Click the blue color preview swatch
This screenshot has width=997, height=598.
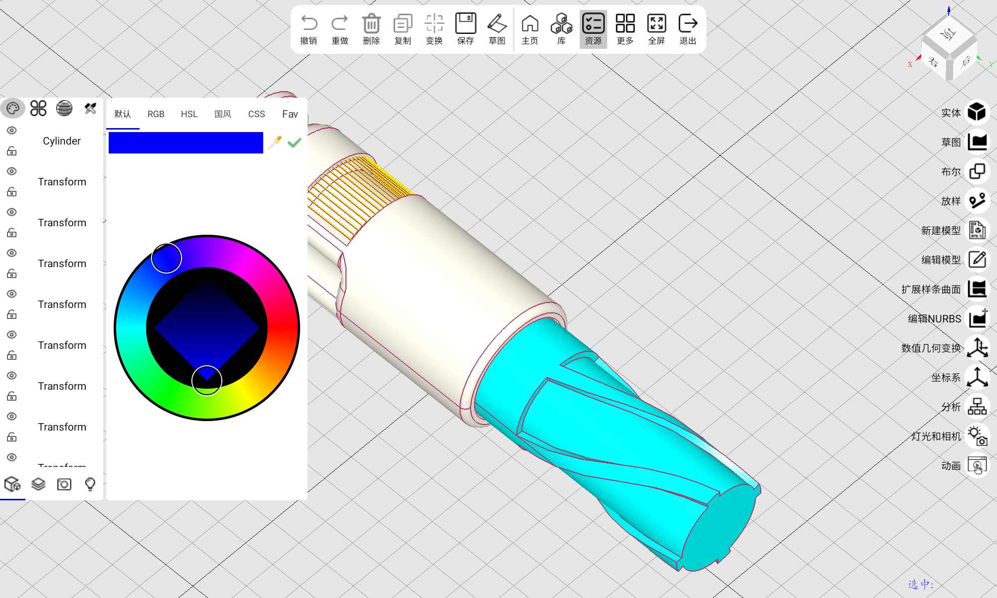point(185,143)
